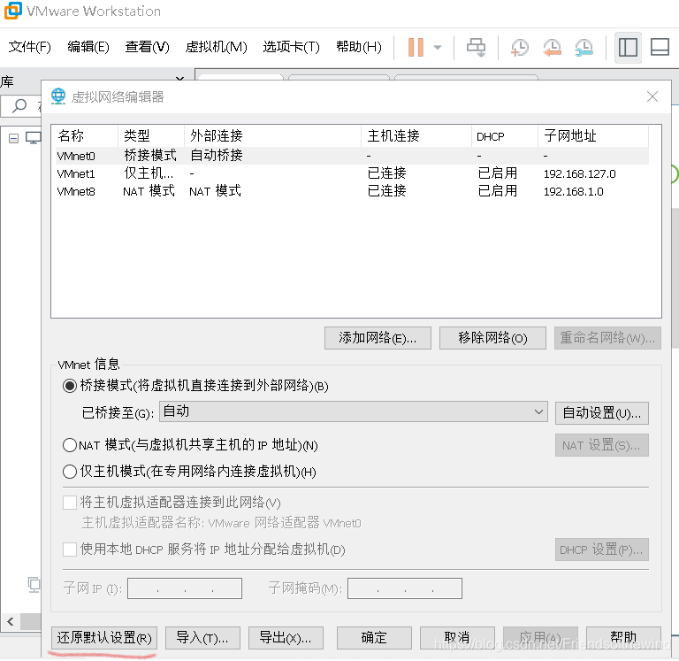
Task: Check 将主机虚拟适配器连接到此网络 checkbox
Action: coord(70,503)
